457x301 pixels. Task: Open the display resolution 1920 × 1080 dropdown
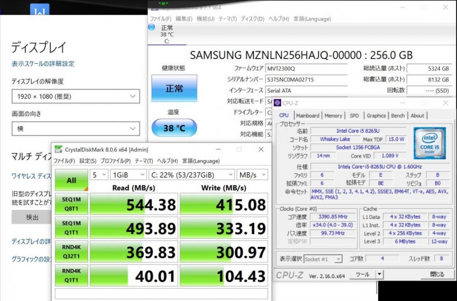[76, 97]
